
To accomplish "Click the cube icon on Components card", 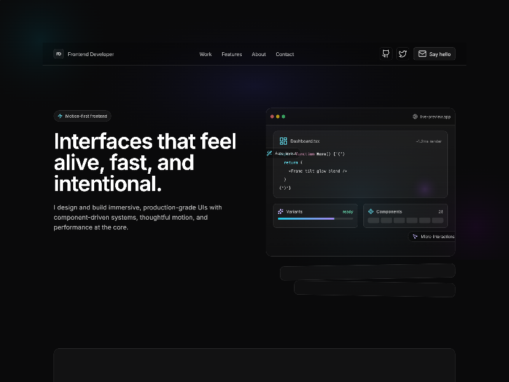I will pyautogui.click(x=370, y=211).
